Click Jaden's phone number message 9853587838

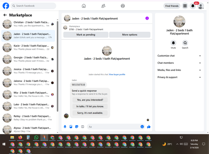[x=78, y=85]
